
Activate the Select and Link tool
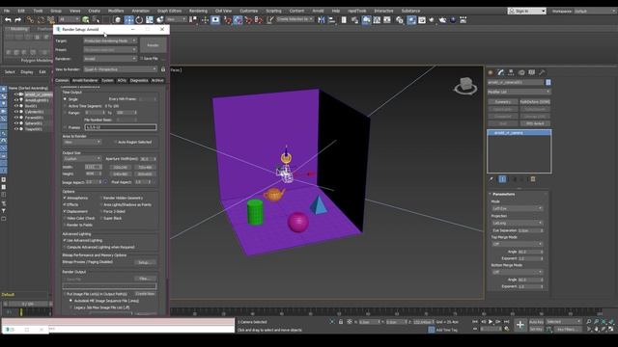point(30,19)
